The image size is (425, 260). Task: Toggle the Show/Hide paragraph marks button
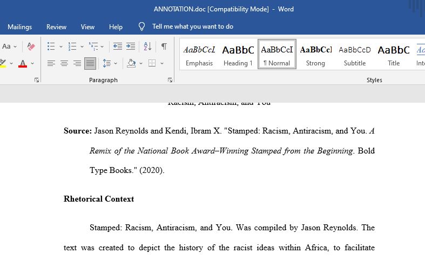[x=164, y=46]
